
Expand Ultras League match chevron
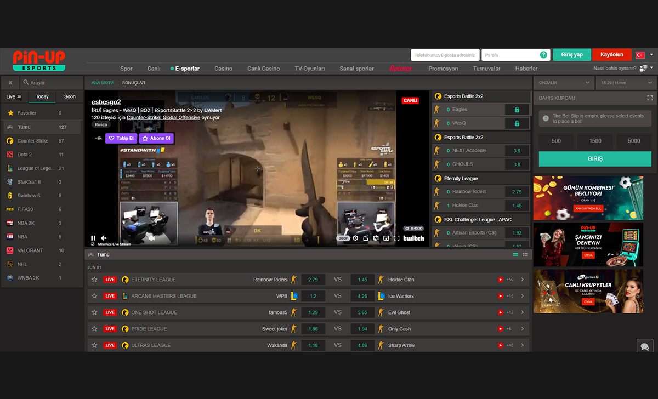point(522,345)
